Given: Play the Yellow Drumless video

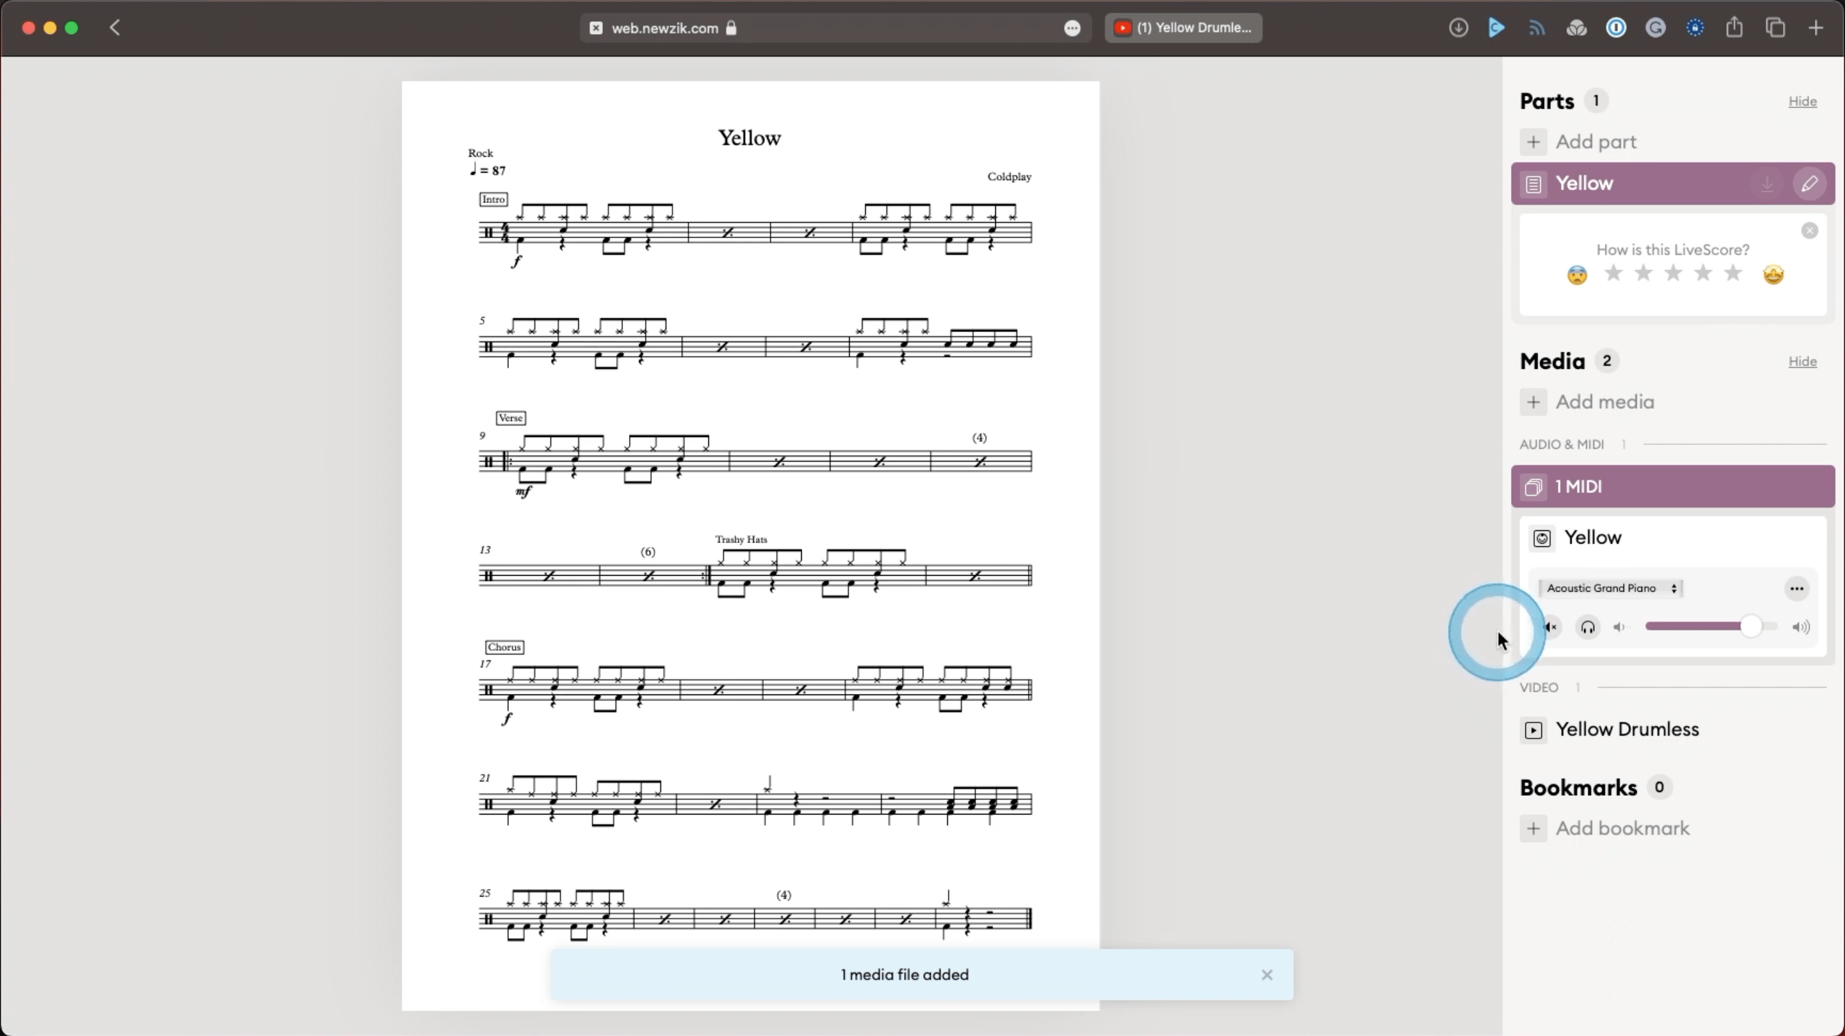Looking at the screenshot, I should [x=1534, y=729].
